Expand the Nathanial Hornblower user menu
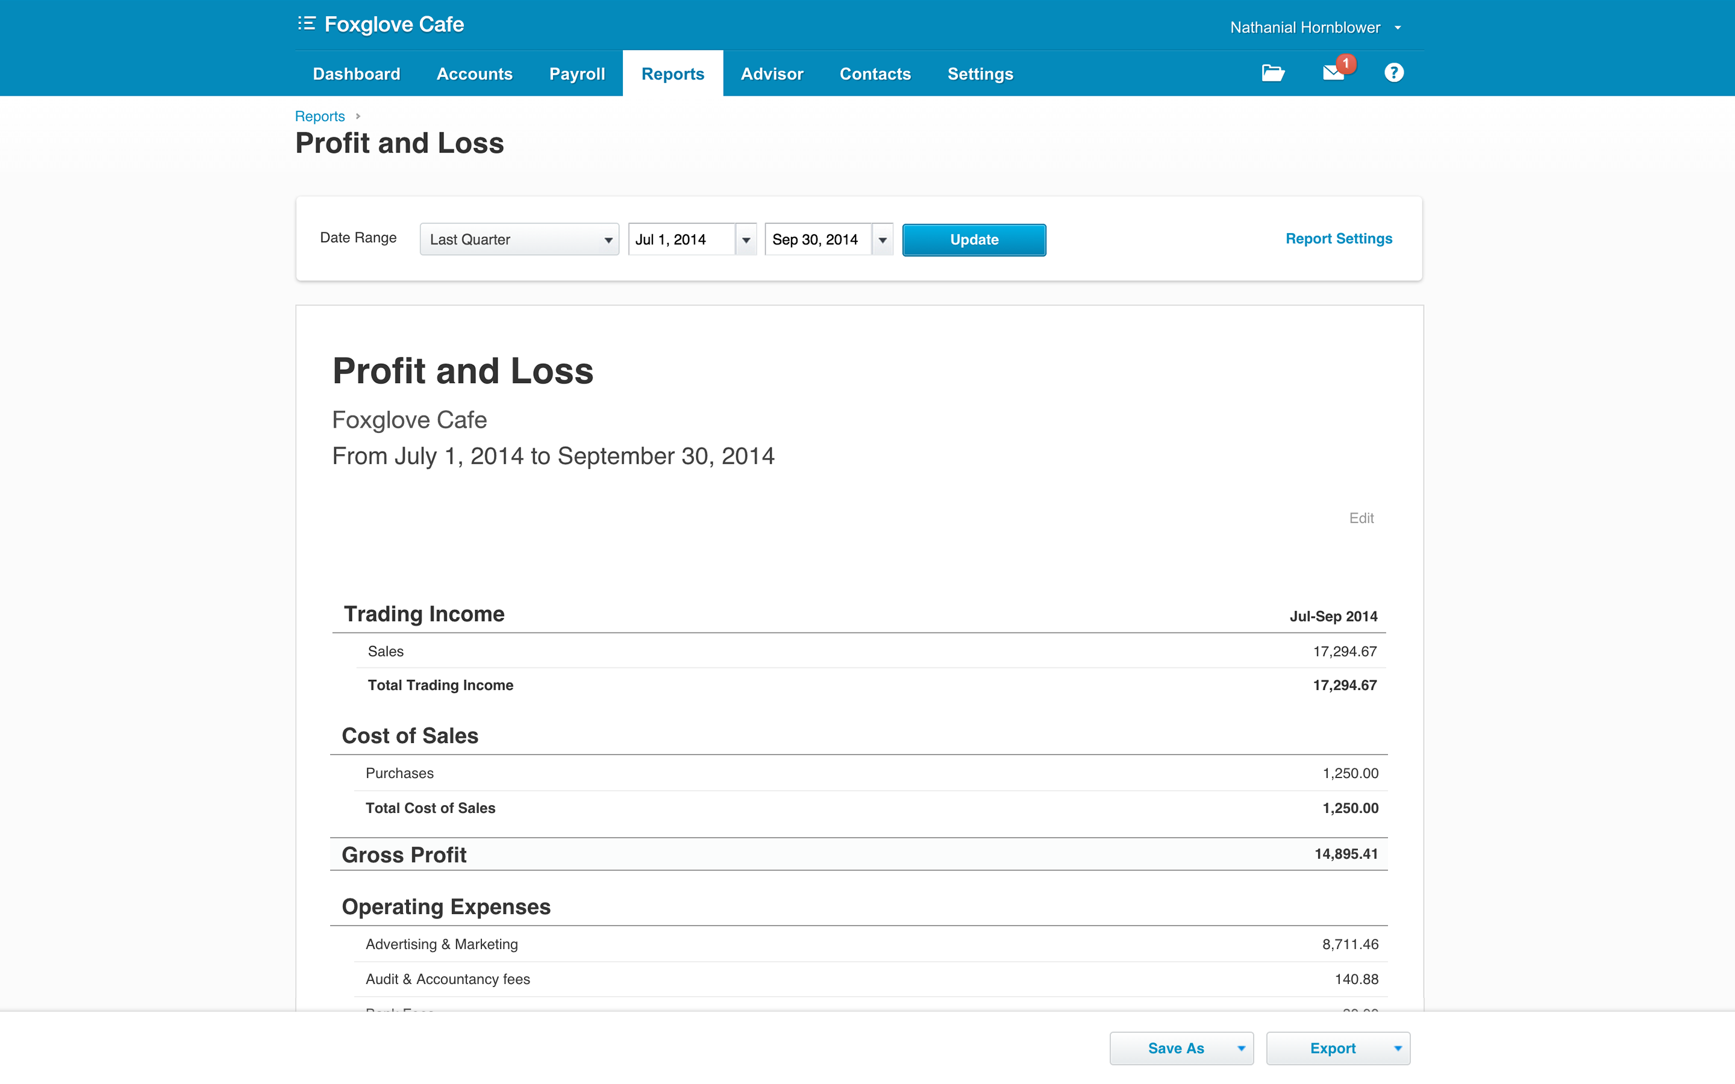 click(x=1397, y=28)
